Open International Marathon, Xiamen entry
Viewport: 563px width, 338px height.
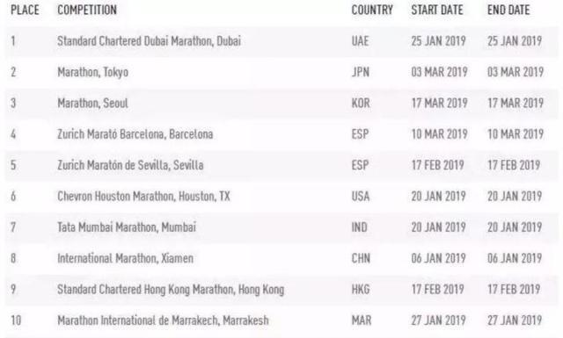[125, 258]
